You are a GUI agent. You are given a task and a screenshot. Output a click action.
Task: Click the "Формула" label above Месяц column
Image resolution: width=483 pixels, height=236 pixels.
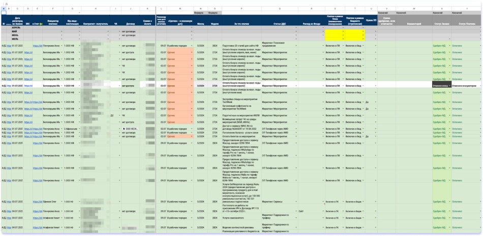coord(199,13)
